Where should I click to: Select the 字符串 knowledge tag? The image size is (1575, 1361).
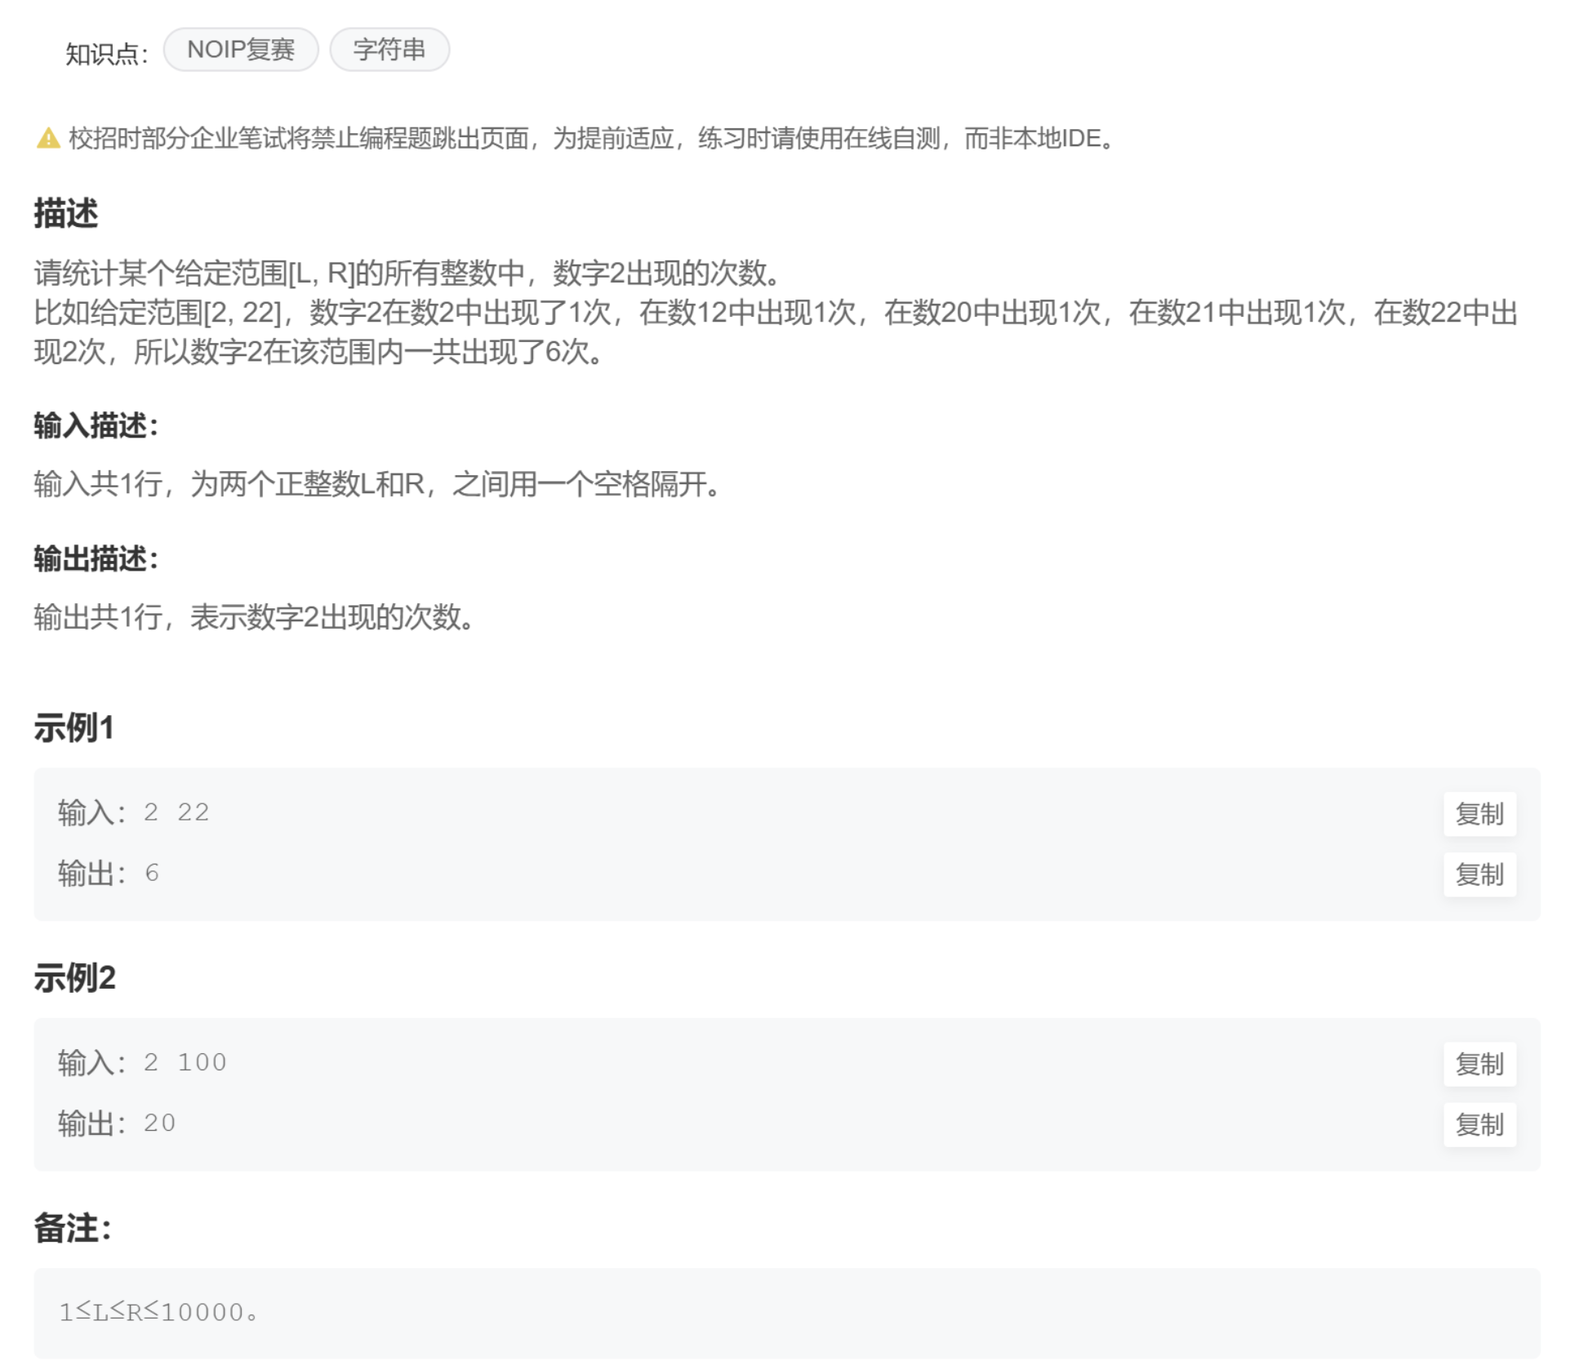click(389, 50)
